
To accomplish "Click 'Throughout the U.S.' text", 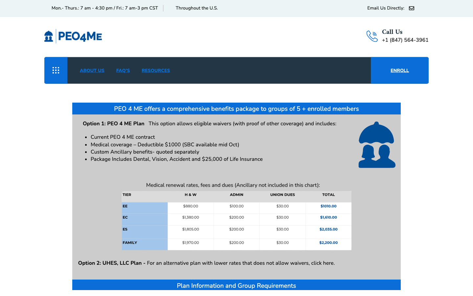I will [197, 8].
